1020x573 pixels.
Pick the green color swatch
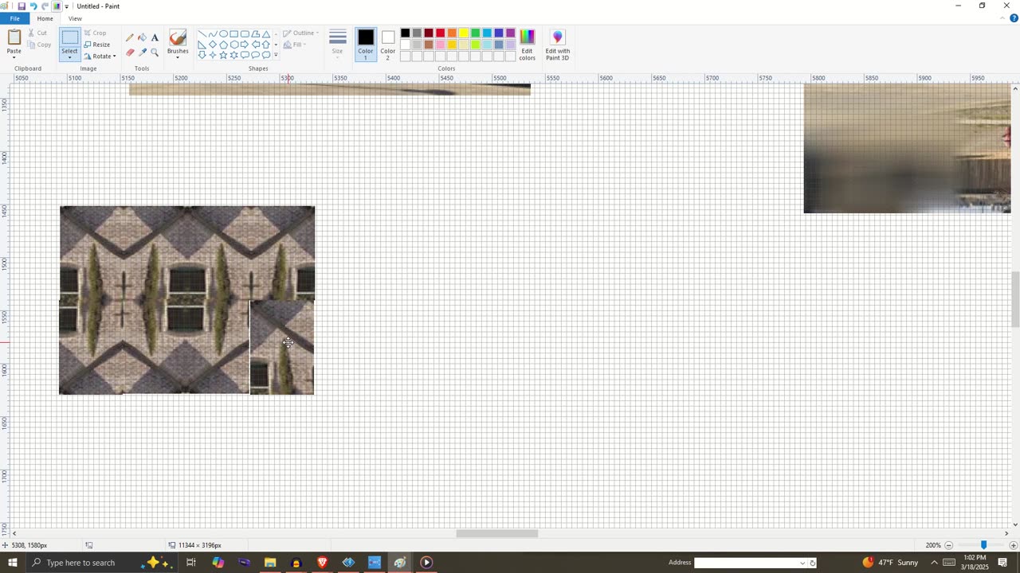click(x=476, y=33)
